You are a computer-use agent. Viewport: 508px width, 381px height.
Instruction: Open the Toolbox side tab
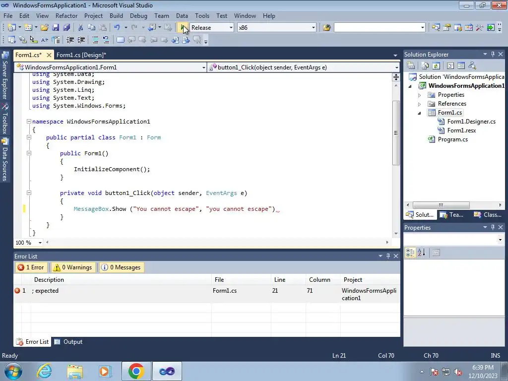5,119
